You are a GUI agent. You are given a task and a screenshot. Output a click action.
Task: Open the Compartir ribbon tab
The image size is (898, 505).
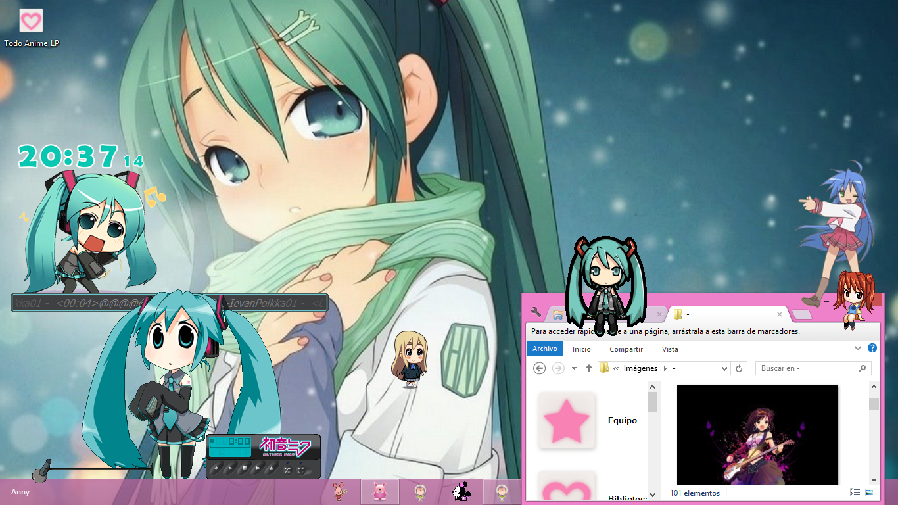[626, 349]
